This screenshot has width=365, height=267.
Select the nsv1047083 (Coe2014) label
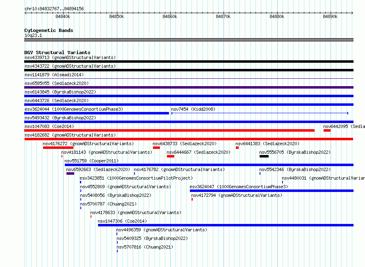[x=49, y=126]
